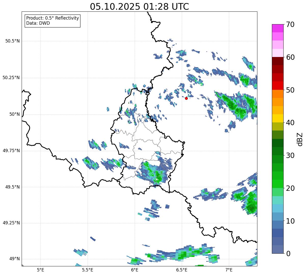
Task: Click the bright green colorbar swatch above 20
Action: click(278, 184)
